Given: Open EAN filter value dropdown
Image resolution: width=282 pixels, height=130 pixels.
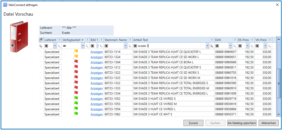Looking at the screenshot, I should 230,46.
